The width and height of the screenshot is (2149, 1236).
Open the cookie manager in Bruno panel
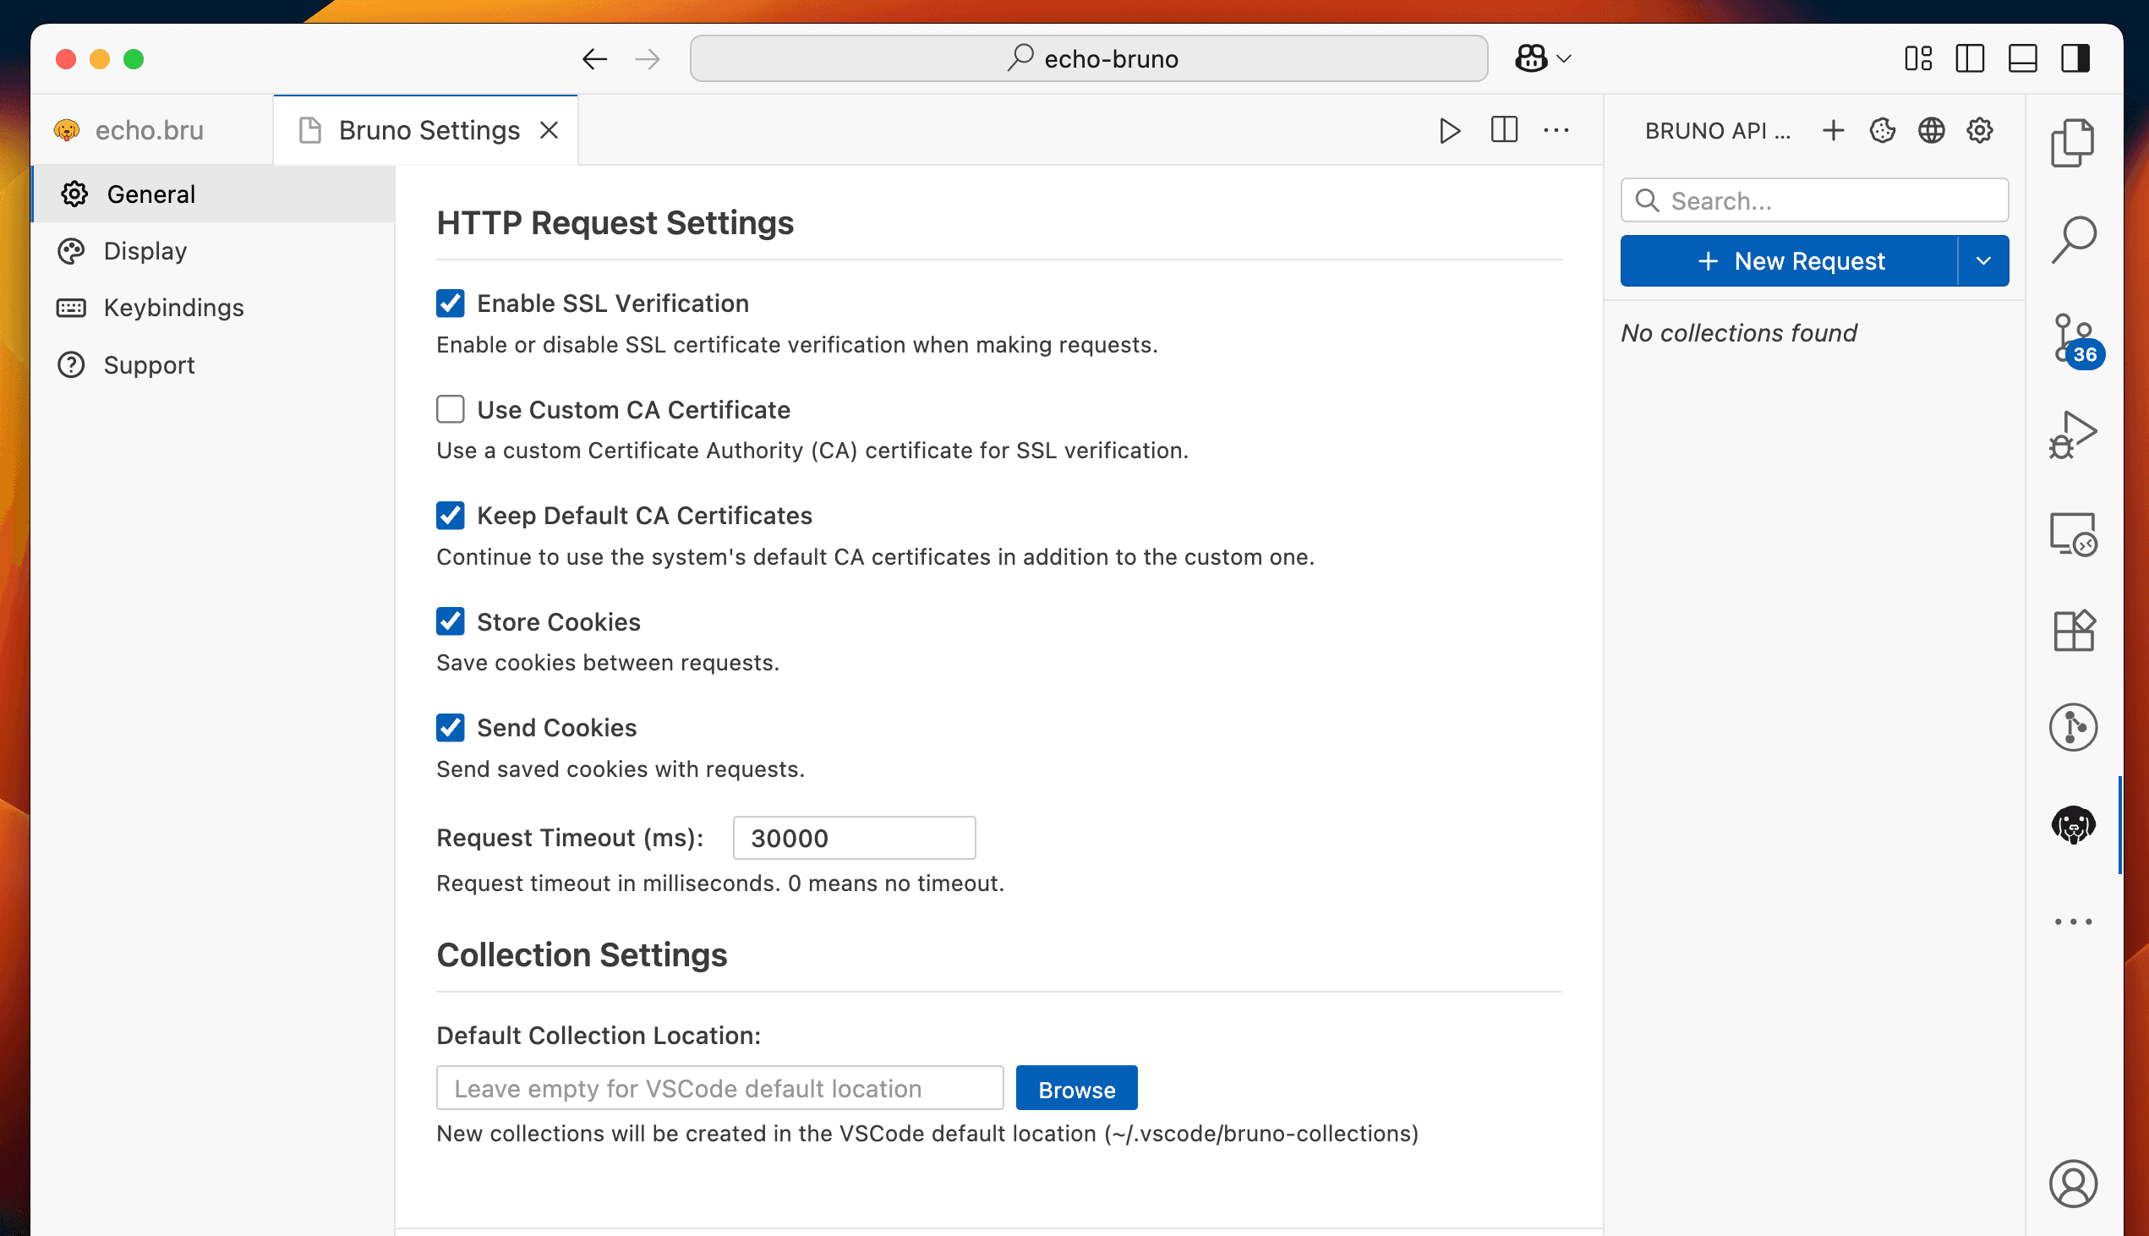[1882, 130]
